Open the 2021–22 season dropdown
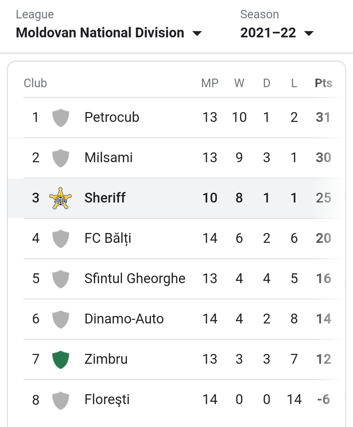 [277, 33]
